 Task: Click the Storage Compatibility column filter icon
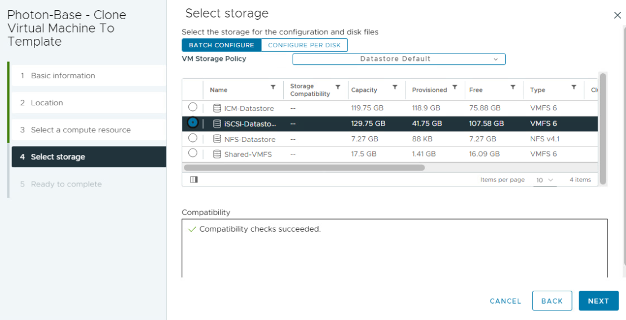pyautogui.click(x=338, y=87)
